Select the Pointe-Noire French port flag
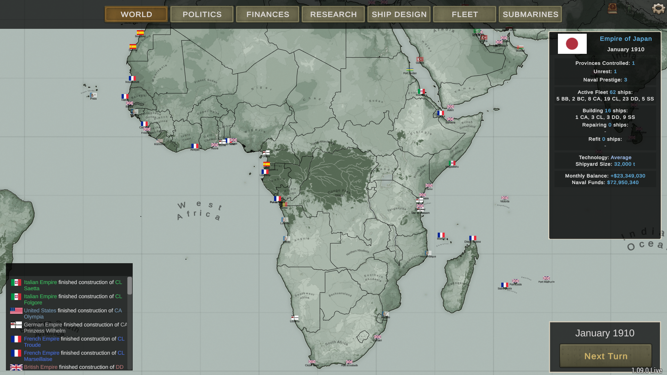This screenshot has height=375, width=667. 278,199
